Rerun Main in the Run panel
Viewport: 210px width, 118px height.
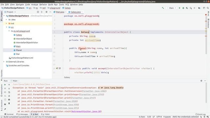tap(5, 85)
